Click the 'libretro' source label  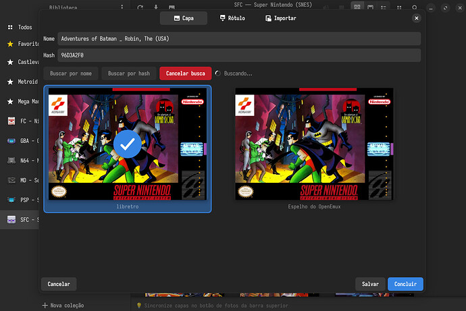click(x=128, y=206)
